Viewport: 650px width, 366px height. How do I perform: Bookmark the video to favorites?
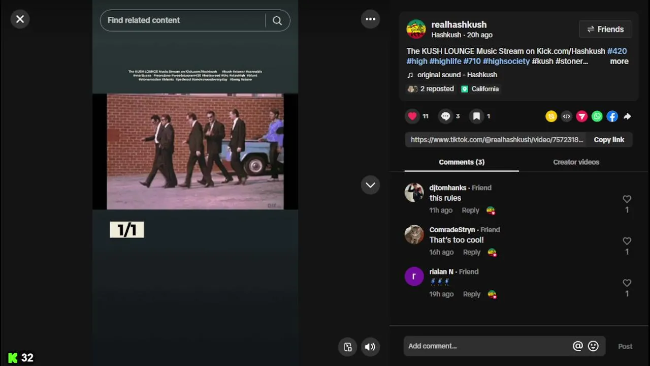pyautogui.click(x=476, y=116)
